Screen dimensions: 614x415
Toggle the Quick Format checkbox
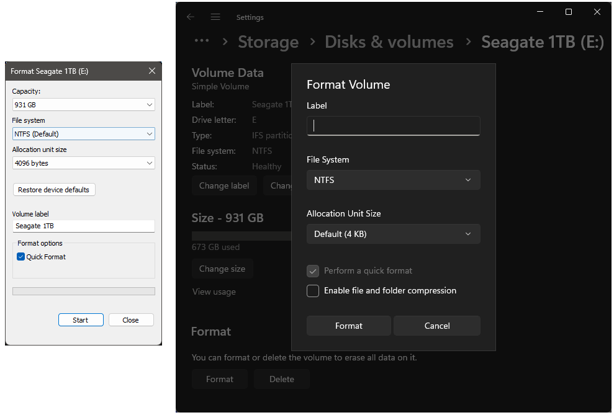coord(20,257)
